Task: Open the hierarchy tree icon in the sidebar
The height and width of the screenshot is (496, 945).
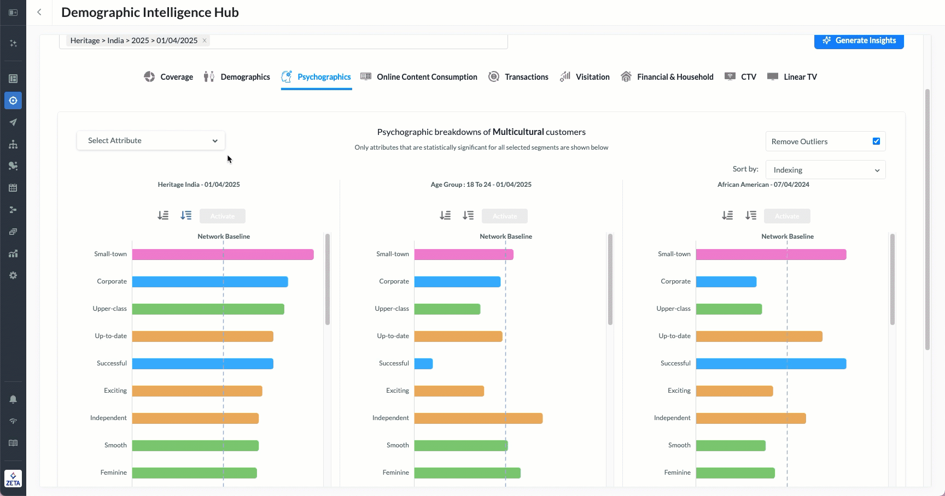Action: point(13,144)
